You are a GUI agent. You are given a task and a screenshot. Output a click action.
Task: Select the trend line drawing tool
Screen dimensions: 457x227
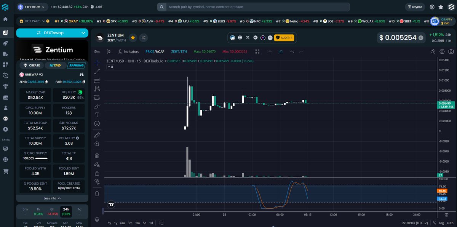pyautogui.click(x=97, y=71)
